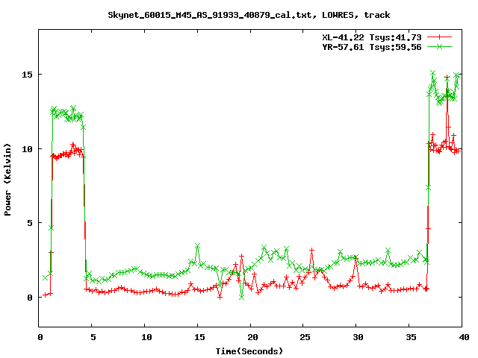Click x-axis tick label 0

tap(40, 337)
